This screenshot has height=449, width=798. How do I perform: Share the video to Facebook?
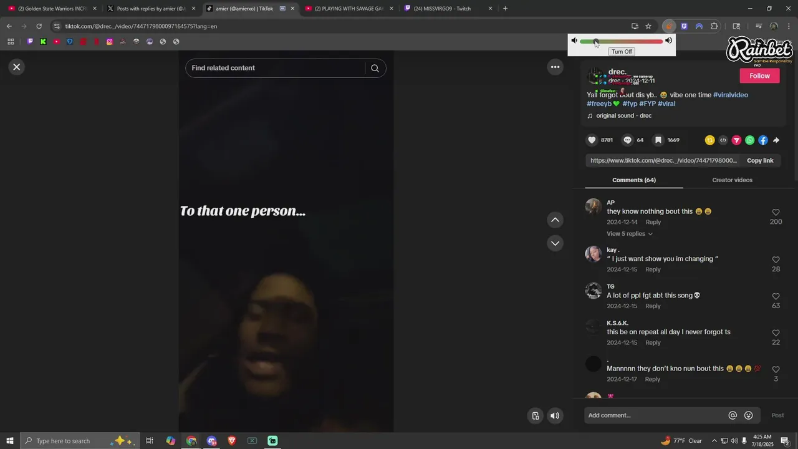763,140
